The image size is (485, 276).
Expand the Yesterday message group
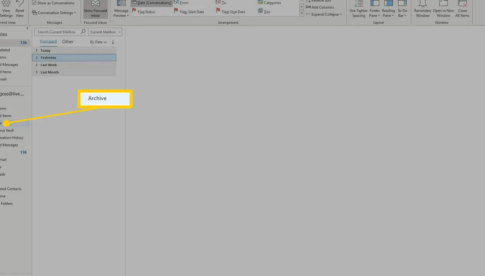tap(37, 57)
